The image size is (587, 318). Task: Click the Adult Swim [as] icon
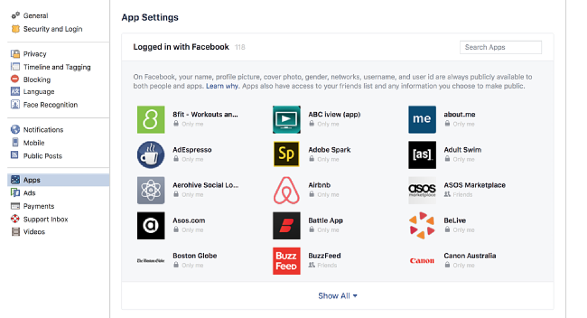tap(422, 155)
